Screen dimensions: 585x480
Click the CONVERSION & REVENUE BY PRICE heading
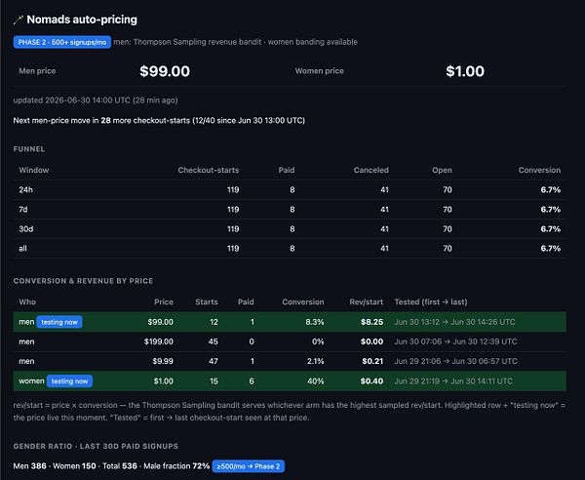pyautogui.click(x=83, y=281)
